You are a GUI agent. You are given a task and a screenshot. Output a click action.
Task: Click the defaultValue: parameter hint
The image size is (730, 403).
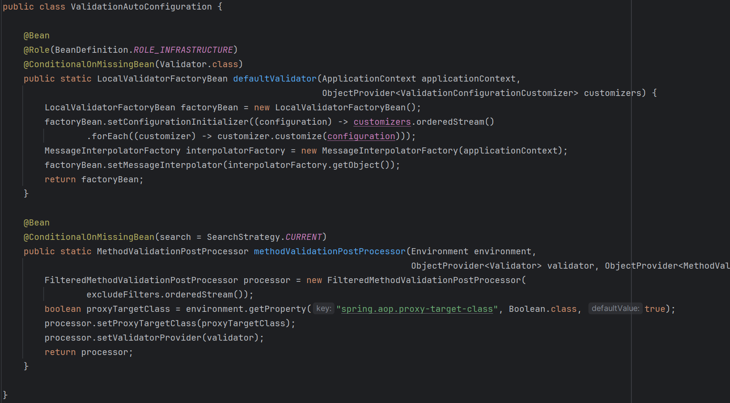615,308
